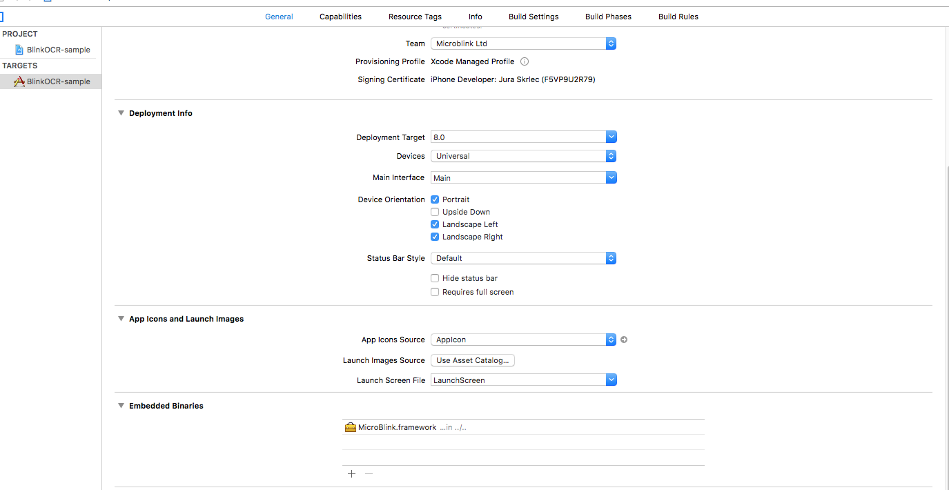Open the Status Bar Style dropdown
949x490 pixels.
[523, 258]
